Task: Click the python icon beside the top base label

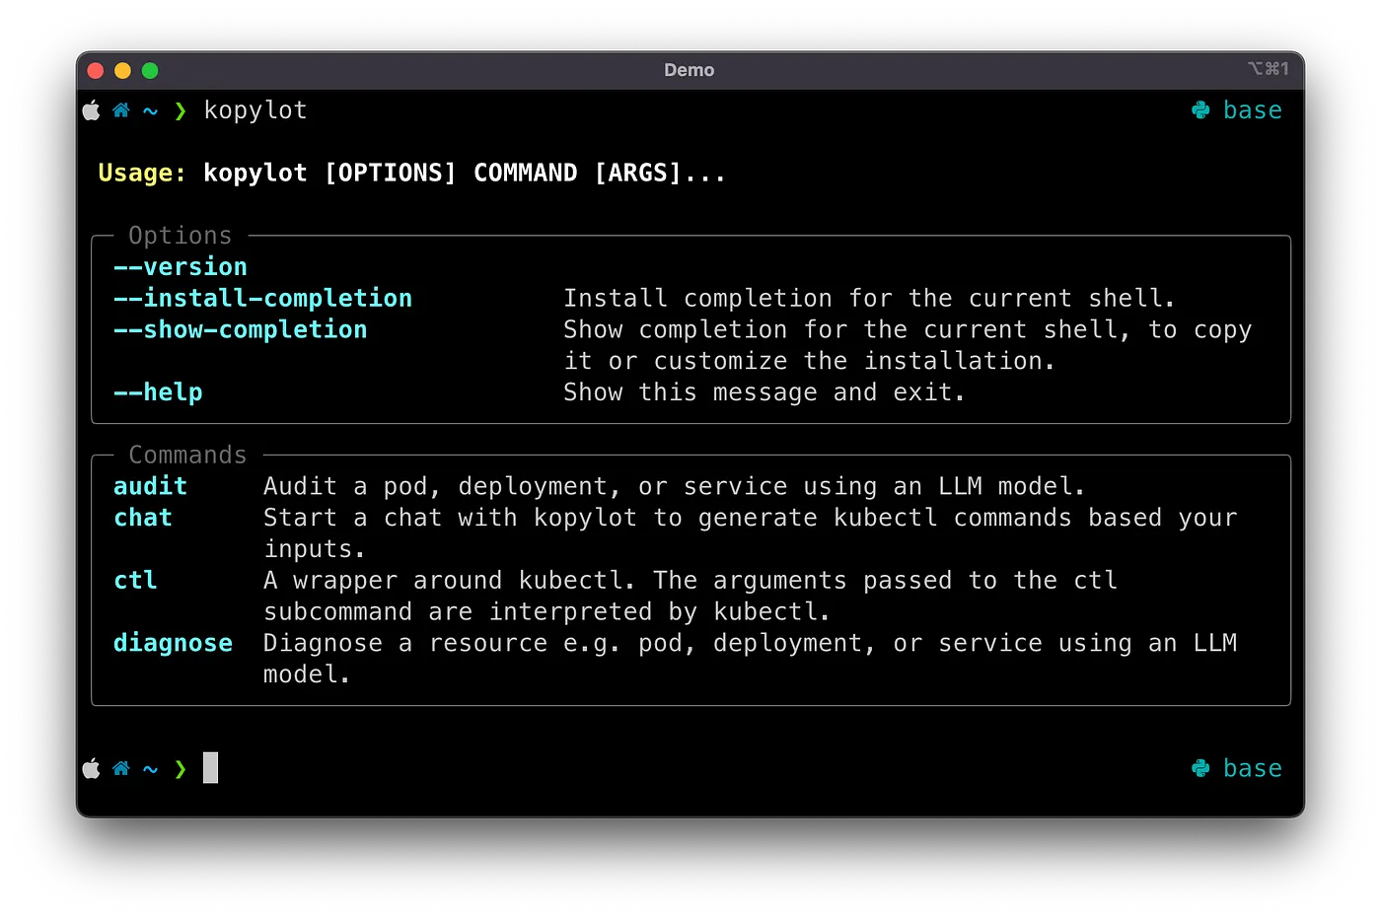Action: (1200, 110)
